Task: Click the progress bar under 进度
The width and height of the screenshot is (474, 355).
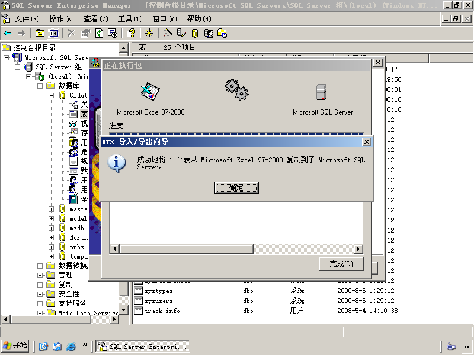Action: [x=236, y=134]
